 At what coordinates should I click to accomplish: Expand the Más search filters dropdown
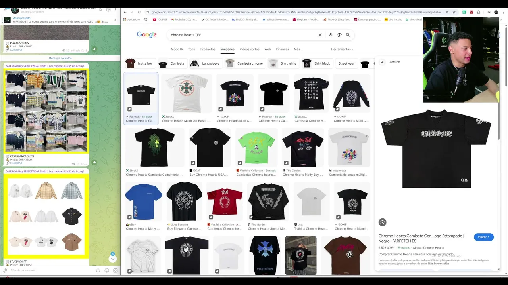[x=298, y=49]
